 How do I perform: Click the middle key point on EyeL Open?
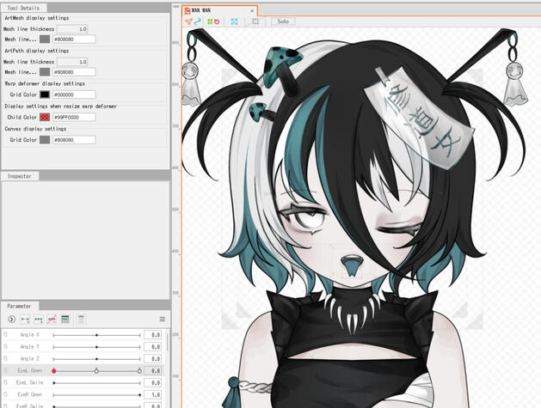point(96,371)
